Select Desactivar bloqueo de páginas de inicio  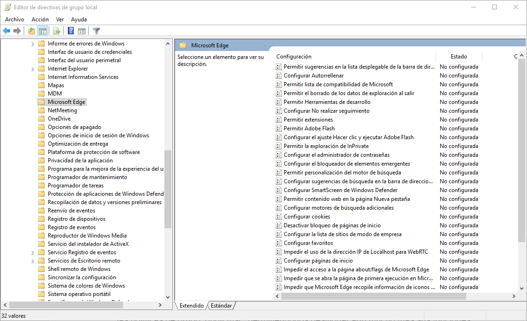coord(332,225)
